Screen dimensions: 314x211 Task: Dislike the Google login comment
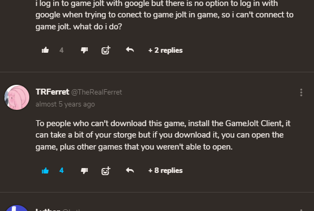click(x=84, y=50)
